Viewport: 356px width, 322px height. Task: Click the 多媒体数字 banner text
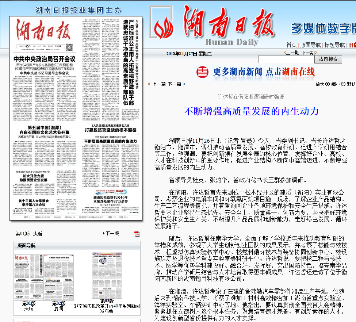[x=324, y=28]
